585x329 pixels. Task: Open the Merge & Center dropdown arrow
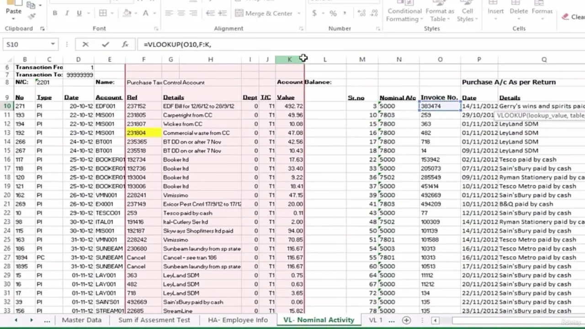300,13
